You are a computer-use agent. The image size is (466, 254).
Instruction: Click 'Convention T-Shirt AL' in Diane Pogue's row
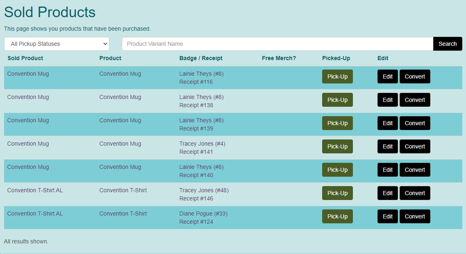pos(35,214)
